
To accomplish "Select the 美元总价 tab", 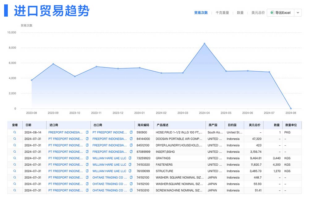I will 258,13.
